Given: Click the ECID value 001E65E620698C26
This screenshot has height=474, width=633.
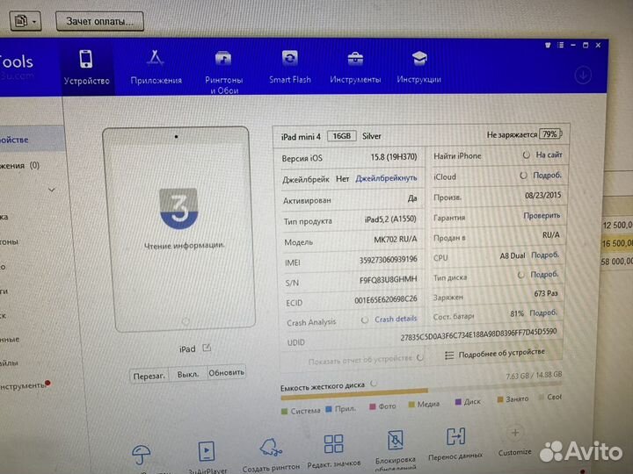Looking at the screenshot, I should 386,299.
